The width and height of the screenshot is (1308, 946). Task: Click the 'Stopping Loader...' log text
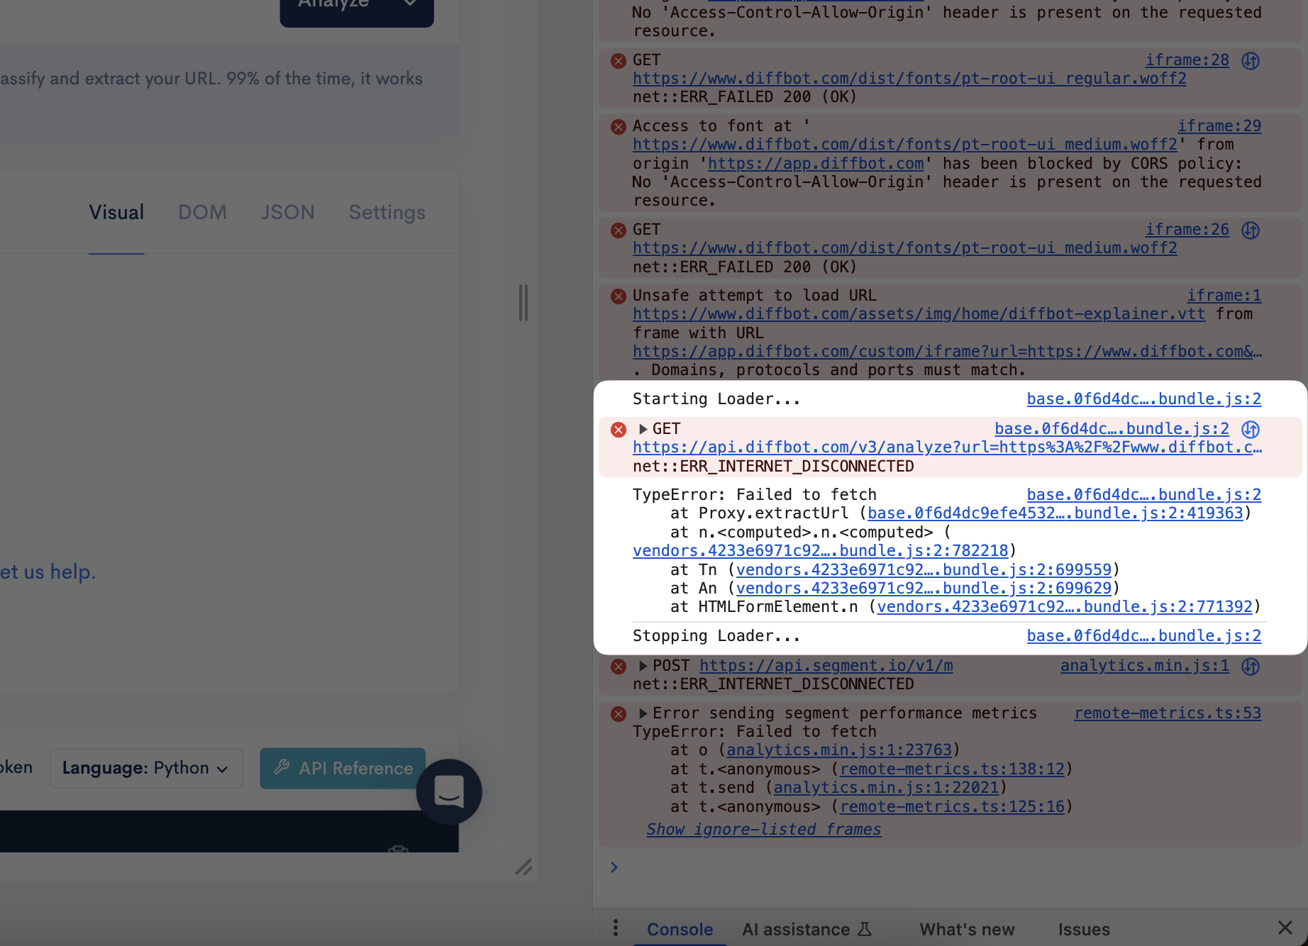pyautogui.click(x=716, y=636)
